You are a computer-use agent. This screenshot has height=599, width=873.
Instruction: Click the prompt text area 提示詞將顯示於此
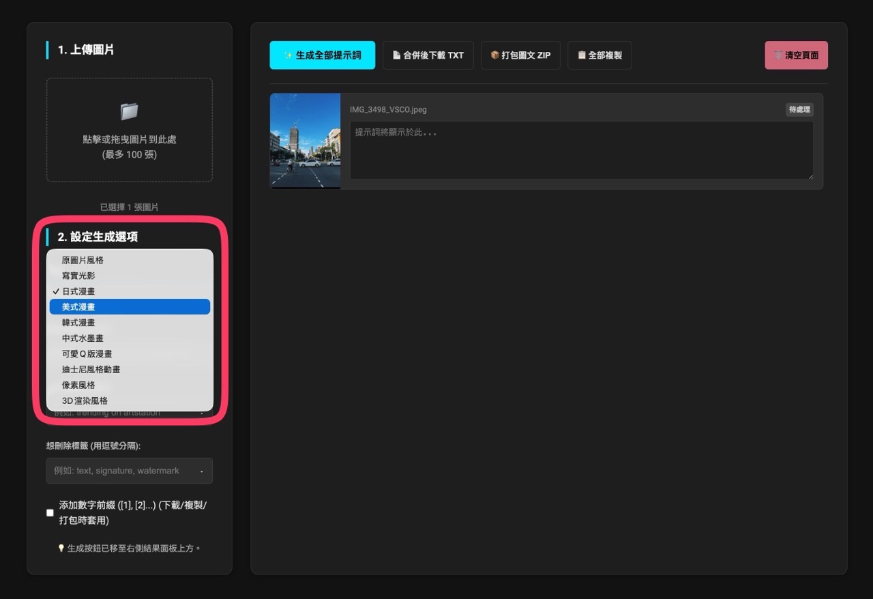(x=581, y=151)
